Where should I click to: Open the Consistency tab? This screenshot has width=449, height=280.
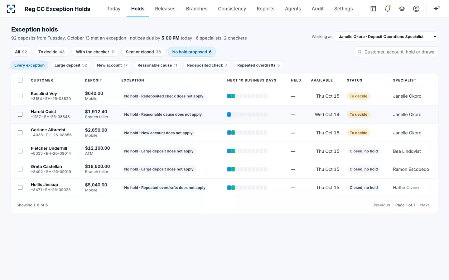[232, 9]
